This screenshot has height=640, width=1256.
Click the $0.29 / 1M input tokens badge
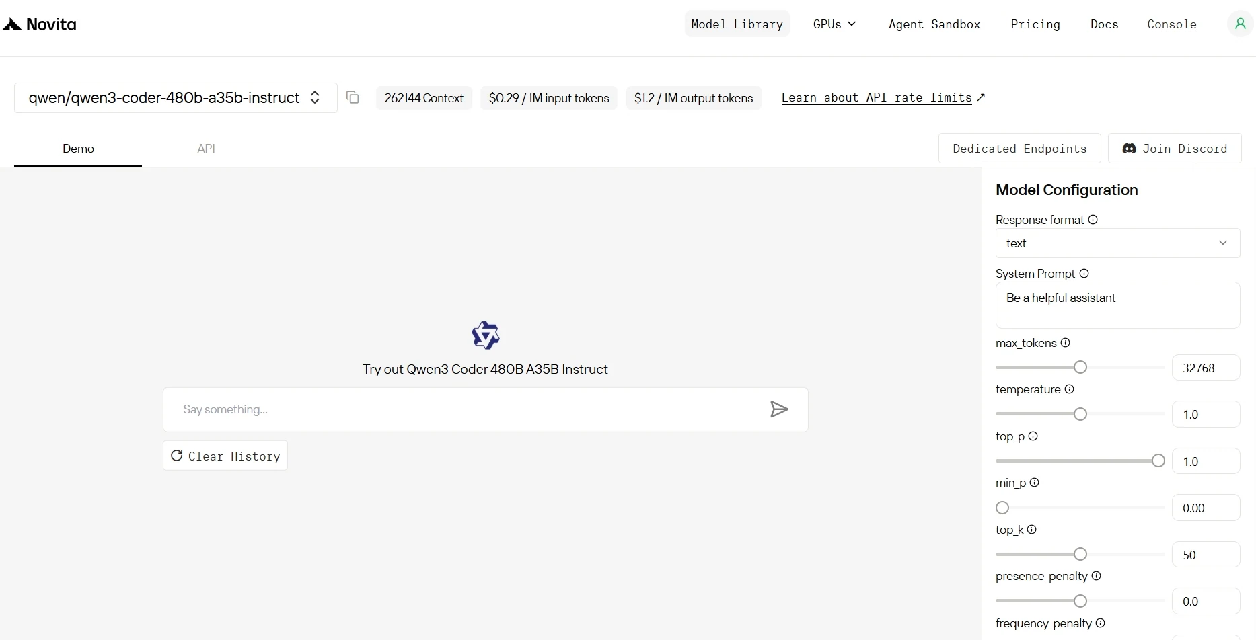click(x=549, y=98)
